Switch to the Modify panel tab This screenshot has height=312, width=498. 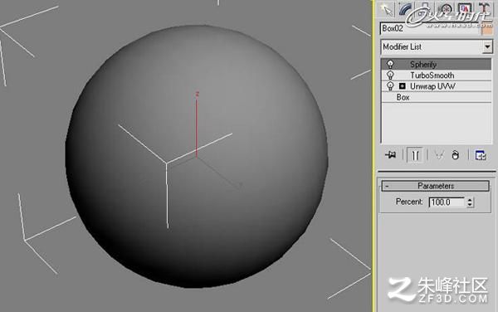coord(405,9)
